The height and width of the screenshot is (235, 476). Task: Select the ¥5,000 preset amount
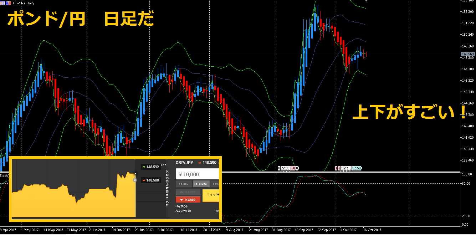(x=184, y=184)
